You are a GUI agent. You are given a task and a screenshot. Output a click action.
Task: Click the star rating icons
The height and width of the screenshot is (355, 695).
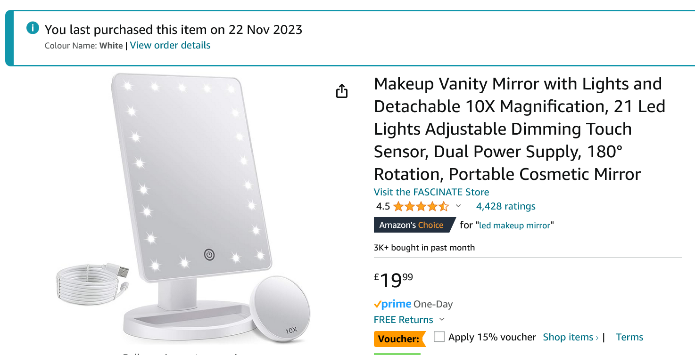pyautogui.click(x=421, y=206)
